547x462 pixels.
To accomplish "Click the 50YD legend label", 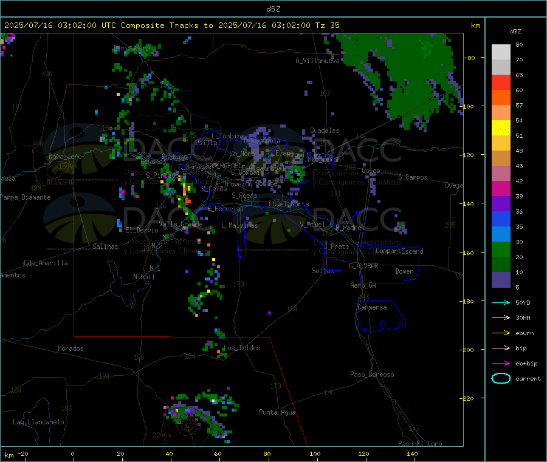I will (523, 302).
